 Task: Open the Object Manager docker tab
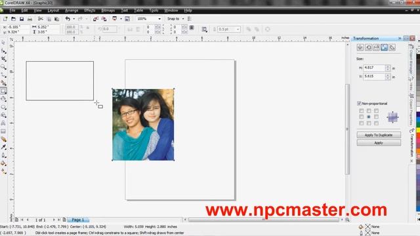(x=411, y=60)
